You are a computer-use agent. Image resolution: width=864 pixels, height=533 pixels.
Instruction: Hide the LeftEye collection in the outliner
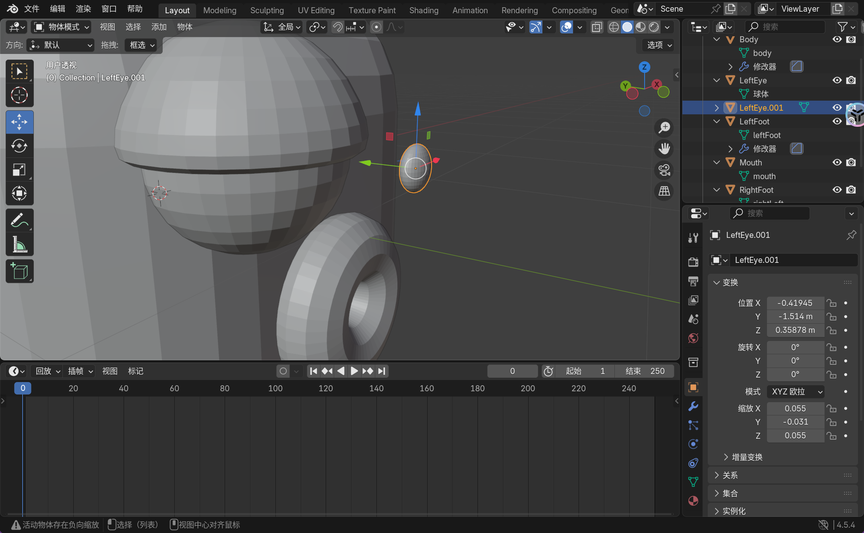(837, 80)
